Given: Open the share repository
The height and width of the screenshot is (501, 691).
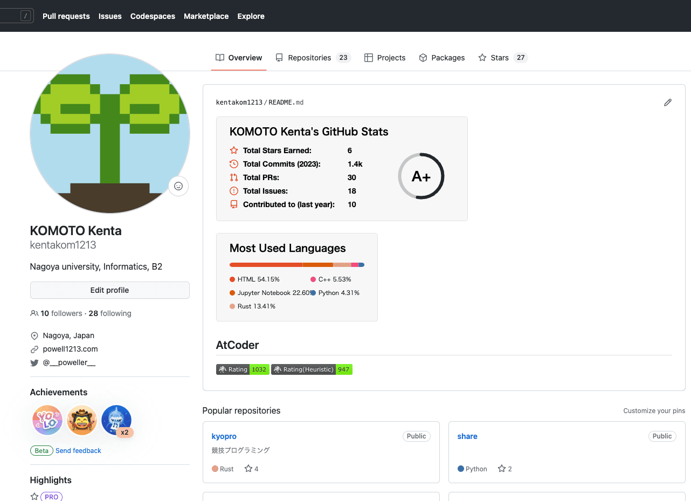Looking at the screenshot, I should pos(467,436).
